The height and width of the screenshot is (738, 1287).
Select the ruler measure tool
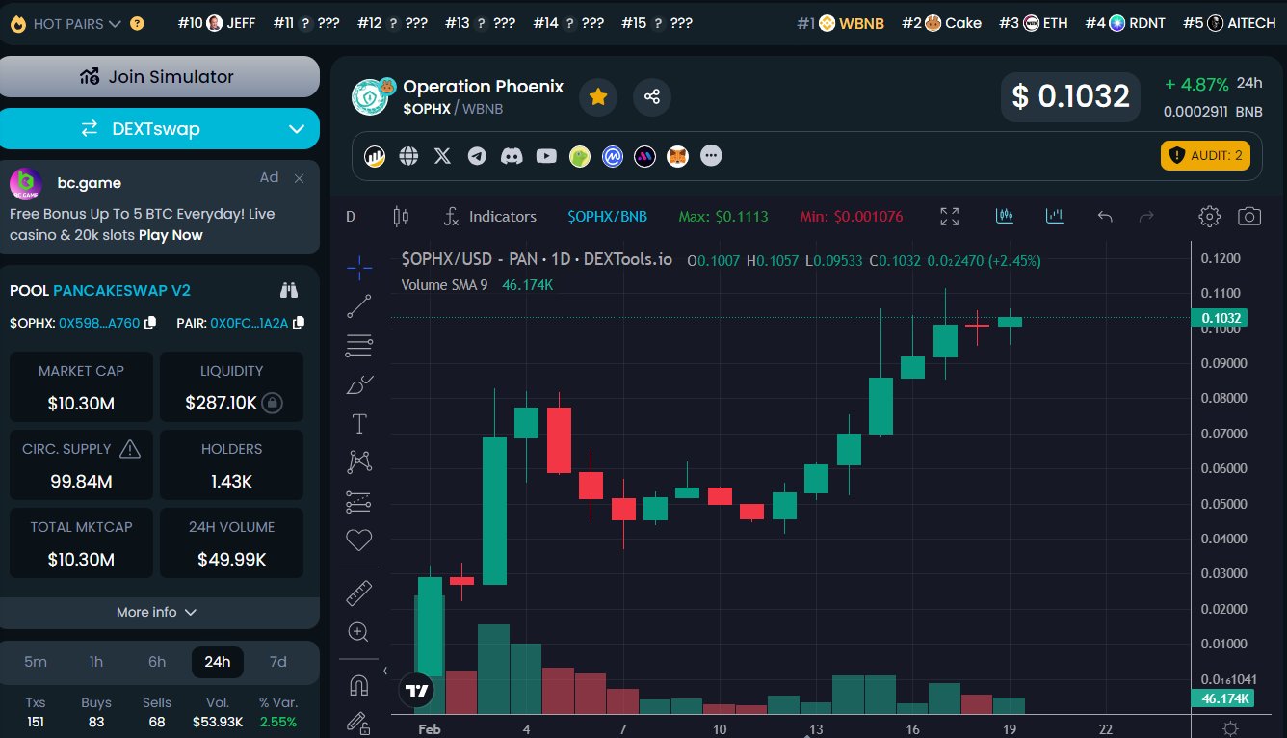[x=359, y=593]
